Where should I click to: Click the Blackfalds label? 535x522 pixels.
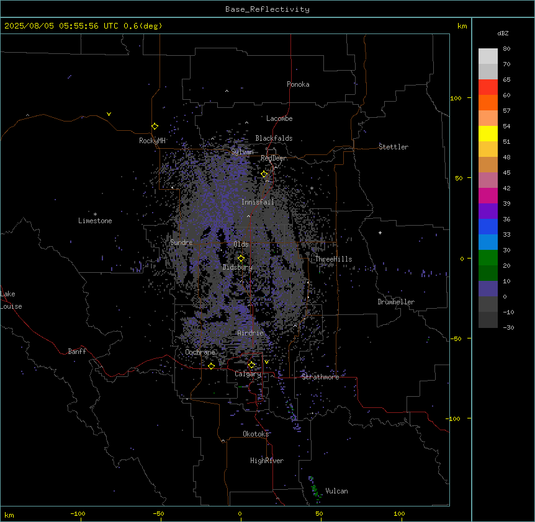pos(274,138)
